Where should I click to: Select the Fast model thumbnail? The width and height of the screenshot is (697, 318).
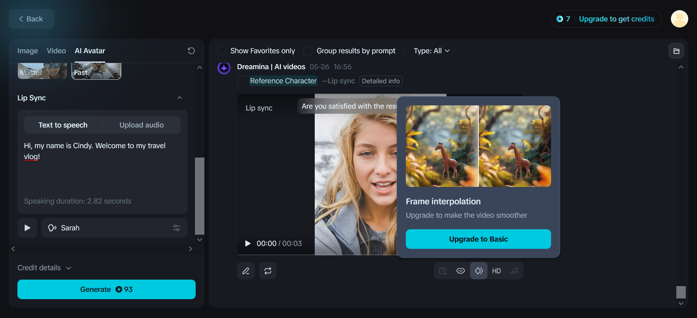[96, 71]
